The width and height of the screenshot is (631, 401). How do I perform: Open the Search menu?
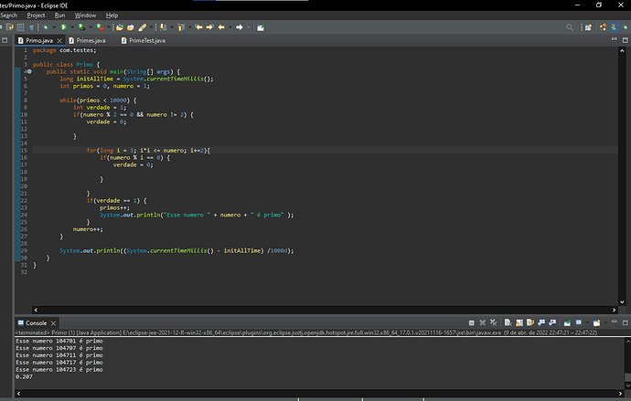pos(9,16)
